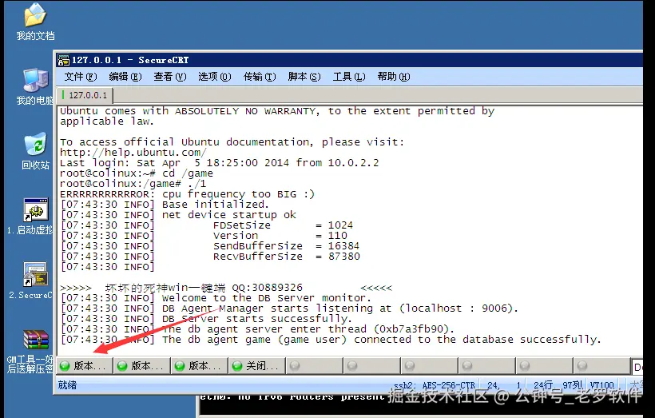Viewport: 655px width, 418px height.
Task: Click the 'root@colinux:/game# ./1' command line
Action: pos(133,184)
